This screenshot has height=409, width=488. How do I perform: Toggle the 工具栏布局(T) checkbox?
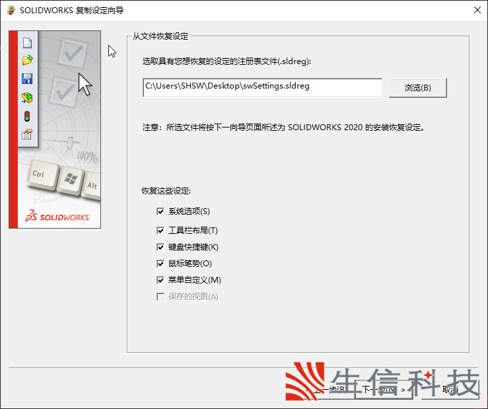(160, 231)
